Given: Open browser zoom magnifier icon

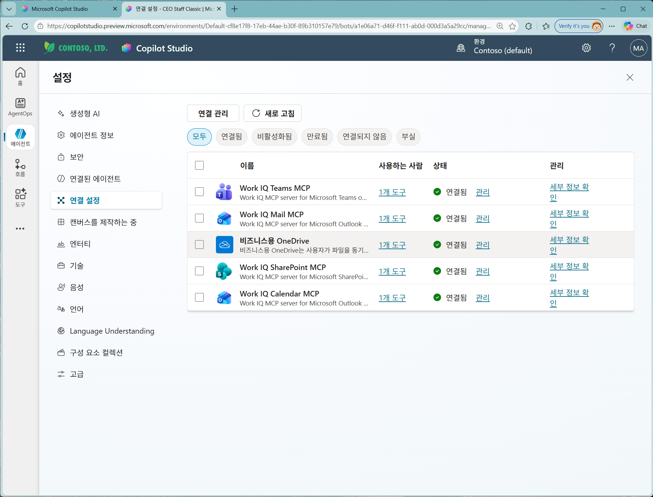Looking at the screenshot, I should (x=500, y=26).
